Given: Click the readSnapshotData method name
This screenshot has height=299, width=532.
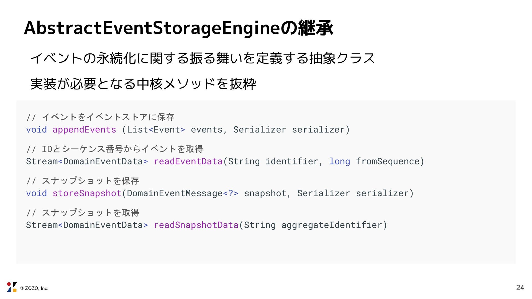Looking at the screenshot, I should 196,225.
